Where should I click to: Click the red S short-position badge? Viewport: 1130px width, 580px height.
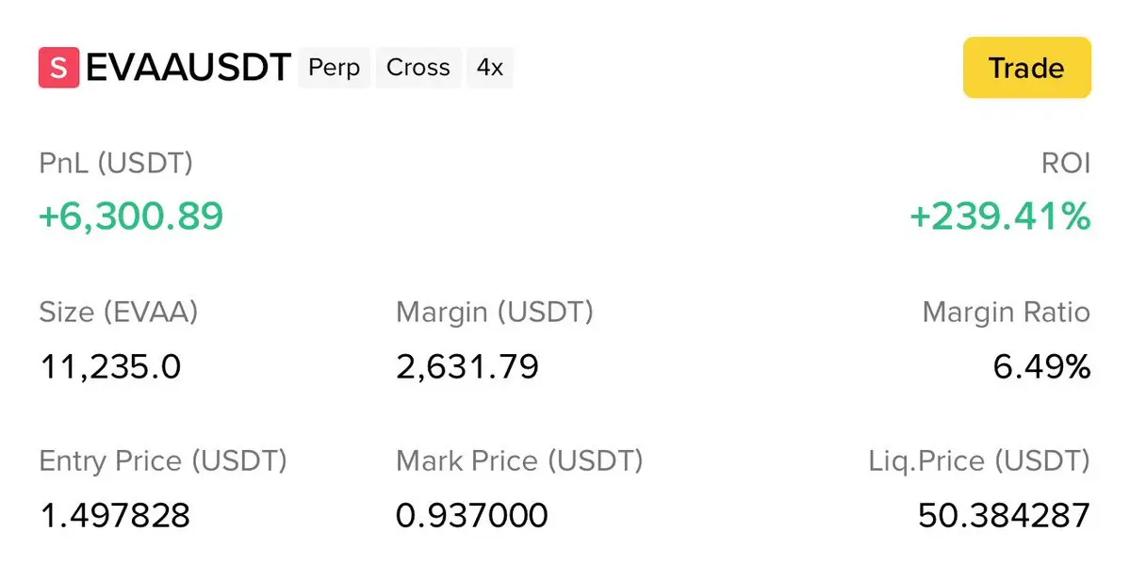pyautogui.click(x=58, y=69)
